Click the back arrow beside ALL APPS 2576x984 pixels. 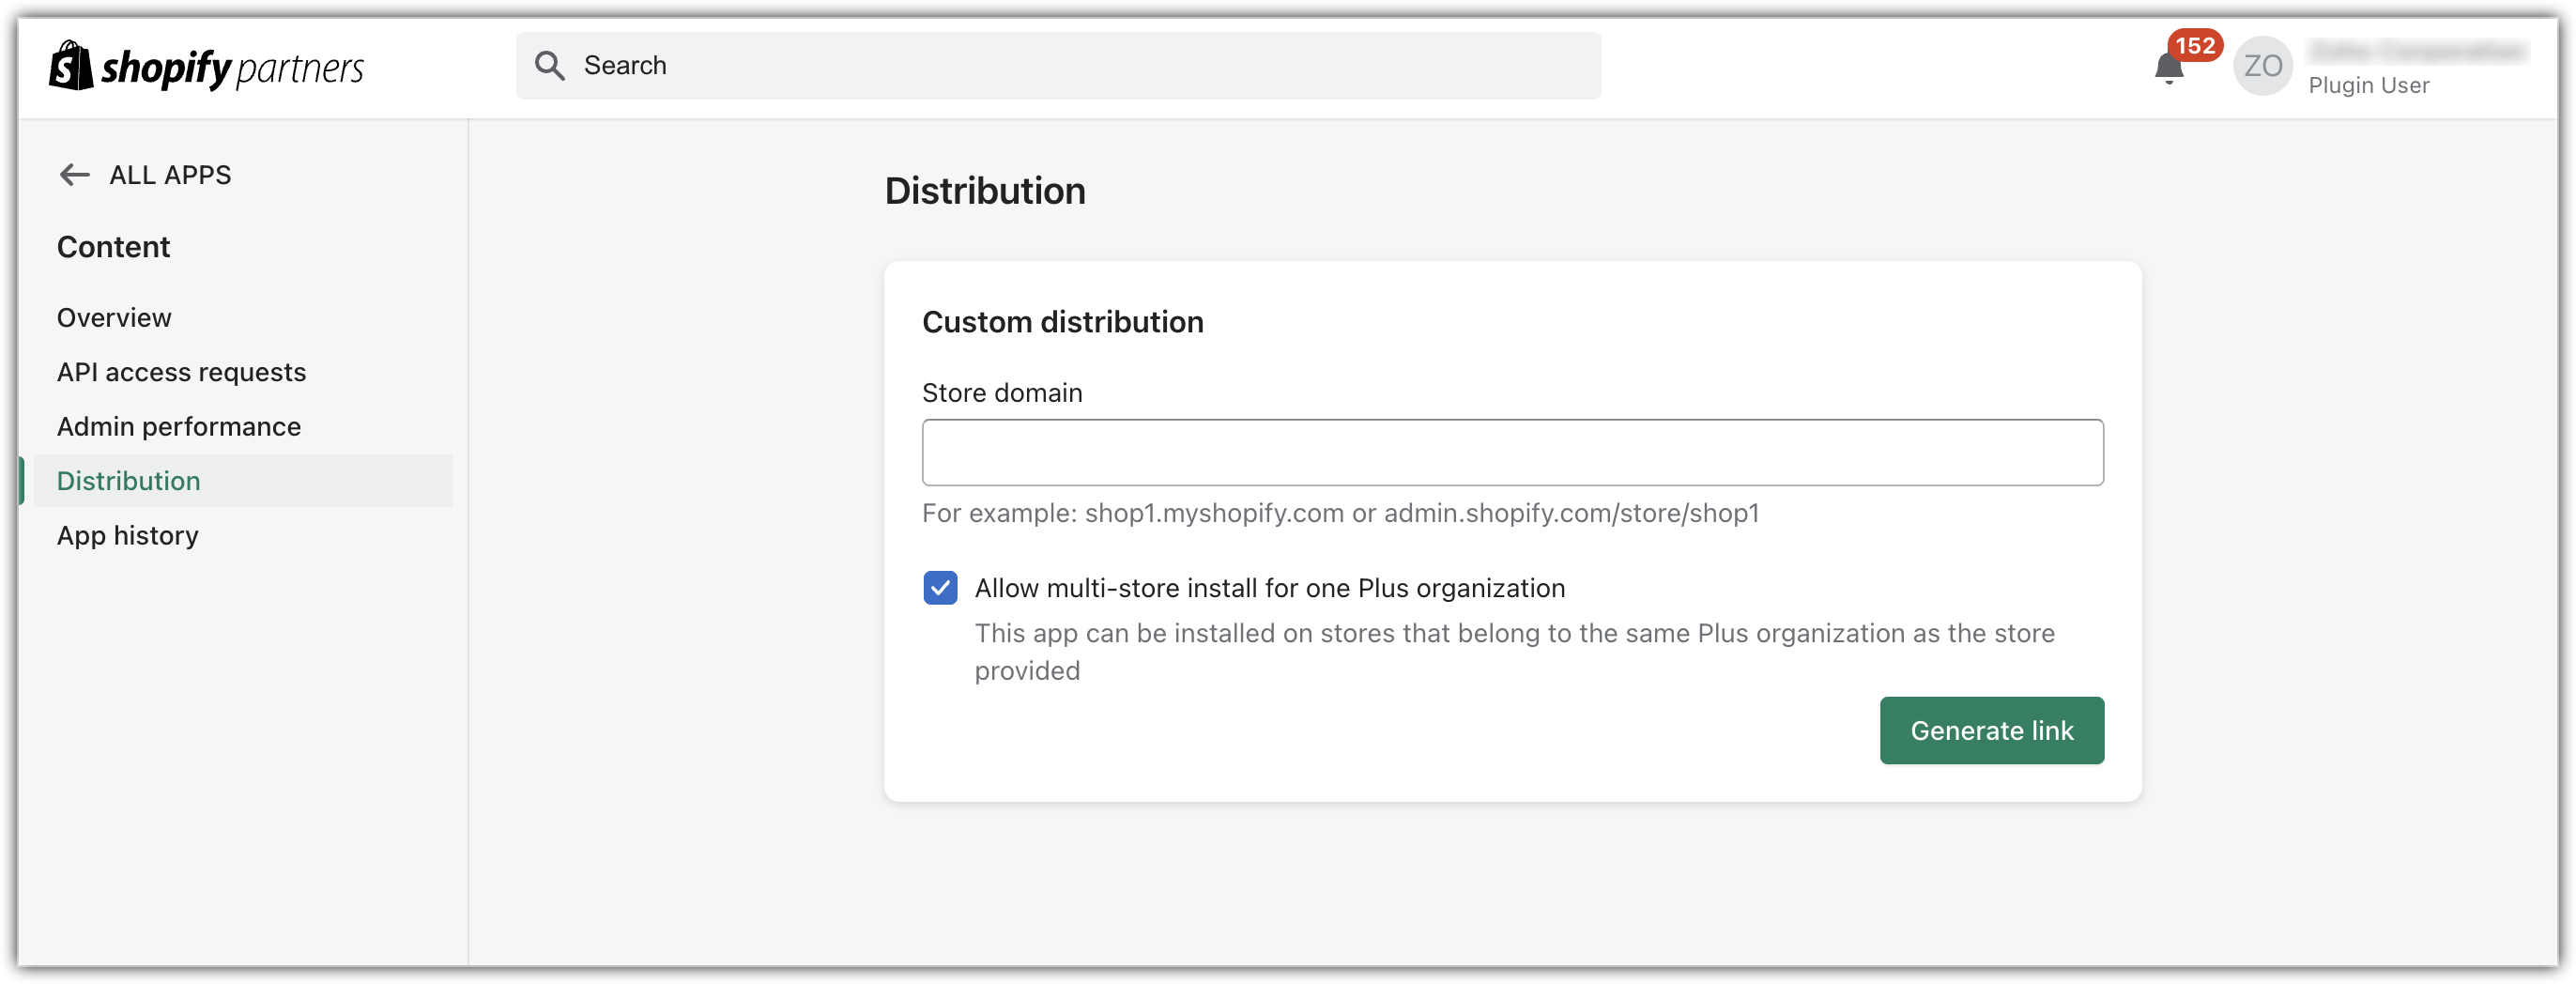[x=74, y=175]
